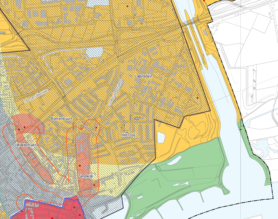Select the red dot just above Westeroijen
Screen dimensions: 278x219
click(25, 127)
